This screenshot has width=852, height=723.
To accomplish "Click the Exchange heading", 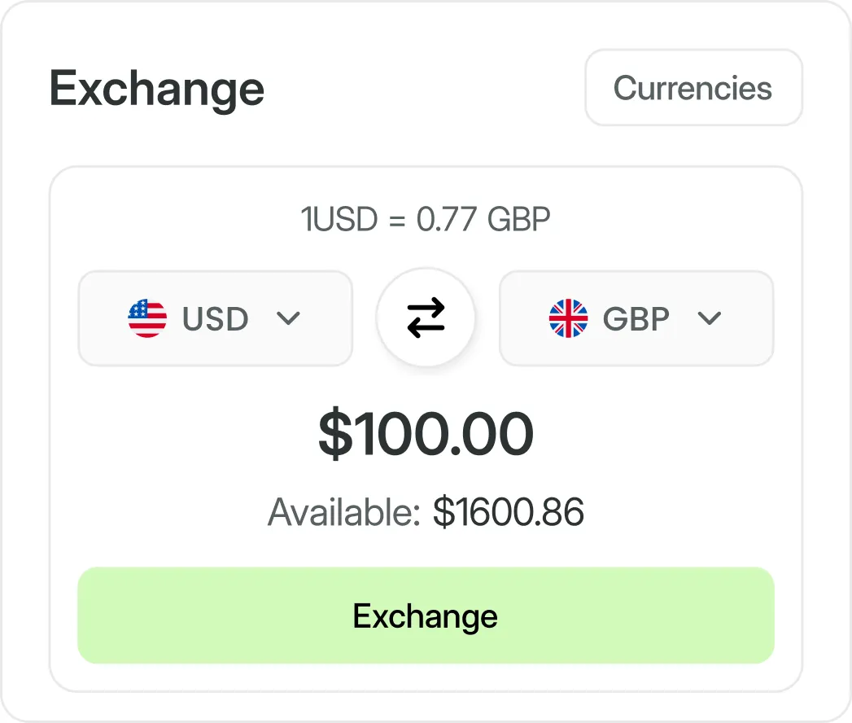I will pyautogui.click(x=156, y=88).
